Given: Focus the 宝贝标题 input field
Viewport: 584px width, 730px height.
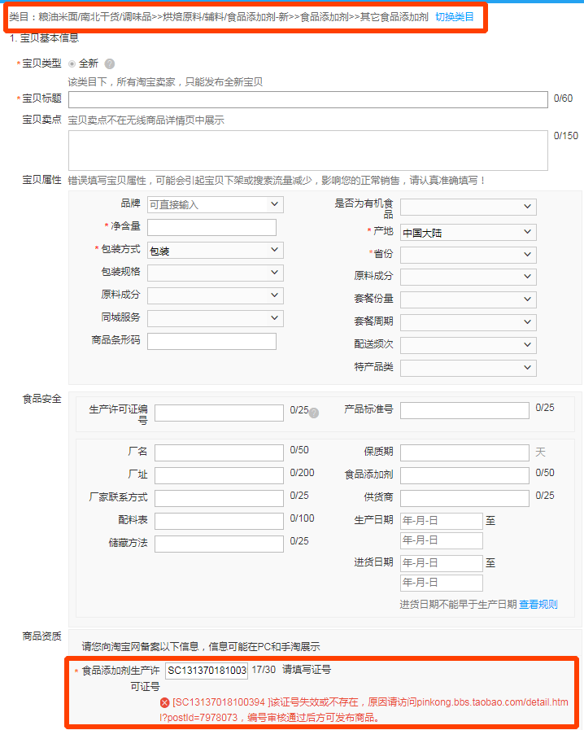Looking at the screenshot, I should [x=308, y=99].
